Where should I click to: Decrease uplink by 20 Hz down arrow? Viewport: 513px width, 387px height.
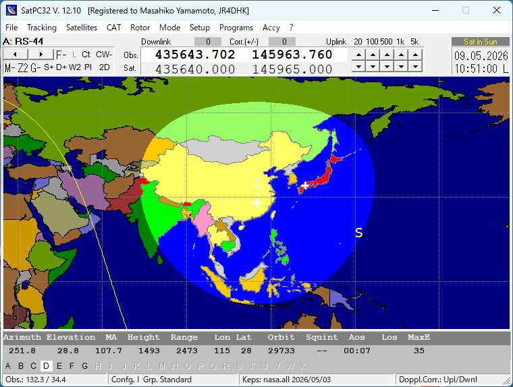pos(358,67)
